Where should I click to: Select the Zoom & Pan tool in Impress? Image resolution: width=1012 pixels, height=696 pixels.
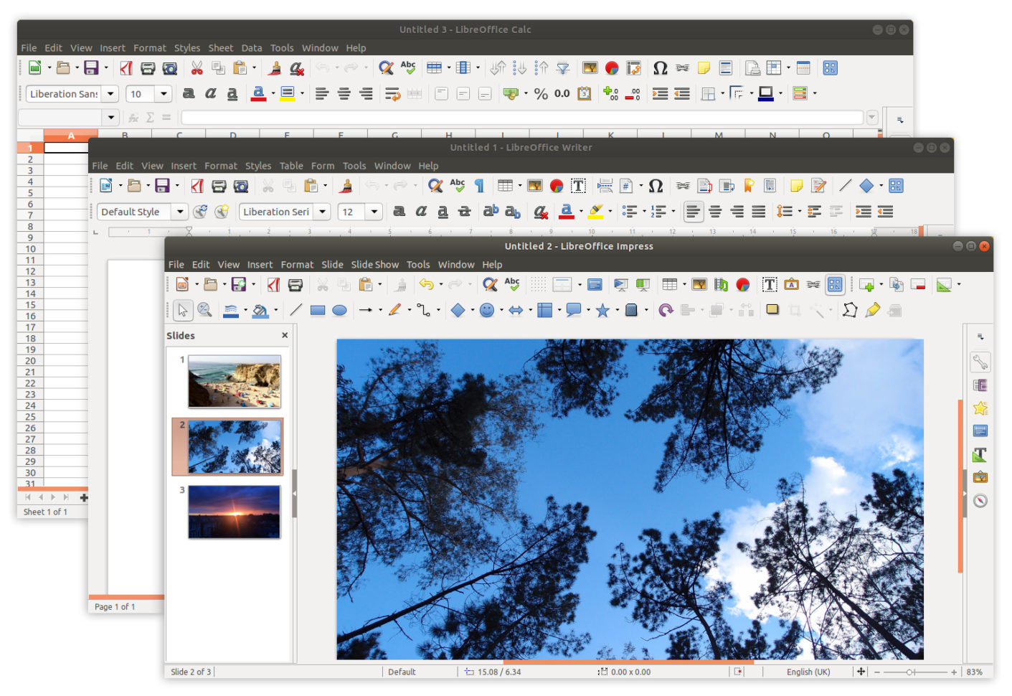205,310
